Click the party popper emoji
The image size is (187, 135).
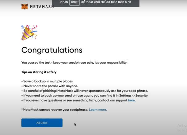pyautogui.click(x=29, y=32)
